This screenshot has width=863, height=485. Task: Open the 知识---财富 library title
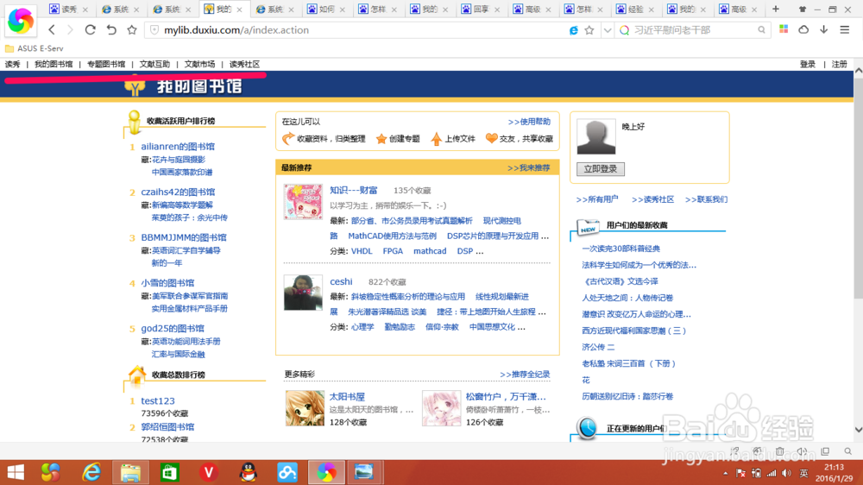tap(353, 191)
